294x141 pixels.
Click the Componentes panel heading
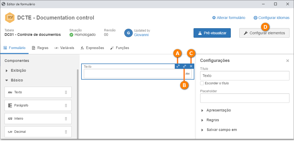point(17,61)
